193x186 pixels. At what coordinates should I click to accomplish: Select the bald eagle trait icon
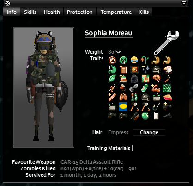(167, 69)
